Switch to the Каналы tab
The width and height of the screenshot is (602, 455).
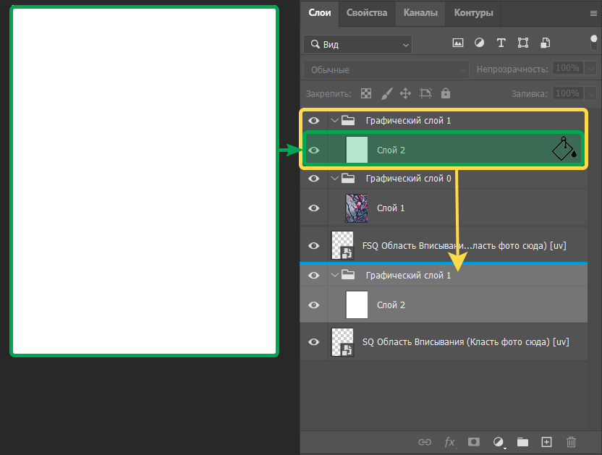click(x=420, y=12)
